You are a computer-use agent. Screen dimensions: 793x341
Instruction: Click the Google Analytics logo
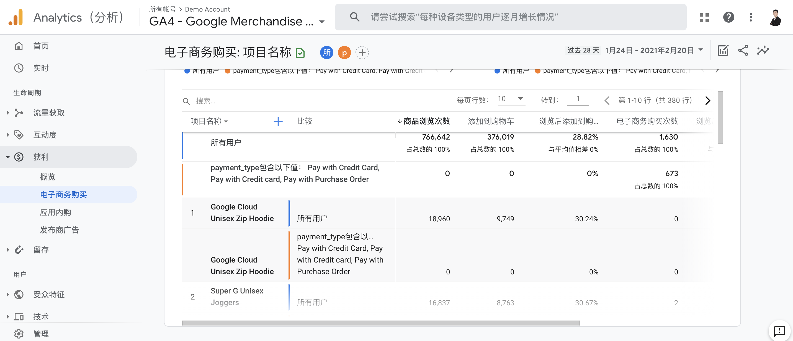16,17
